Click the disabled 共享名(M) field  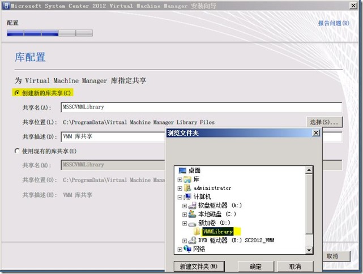coord(113,165)
